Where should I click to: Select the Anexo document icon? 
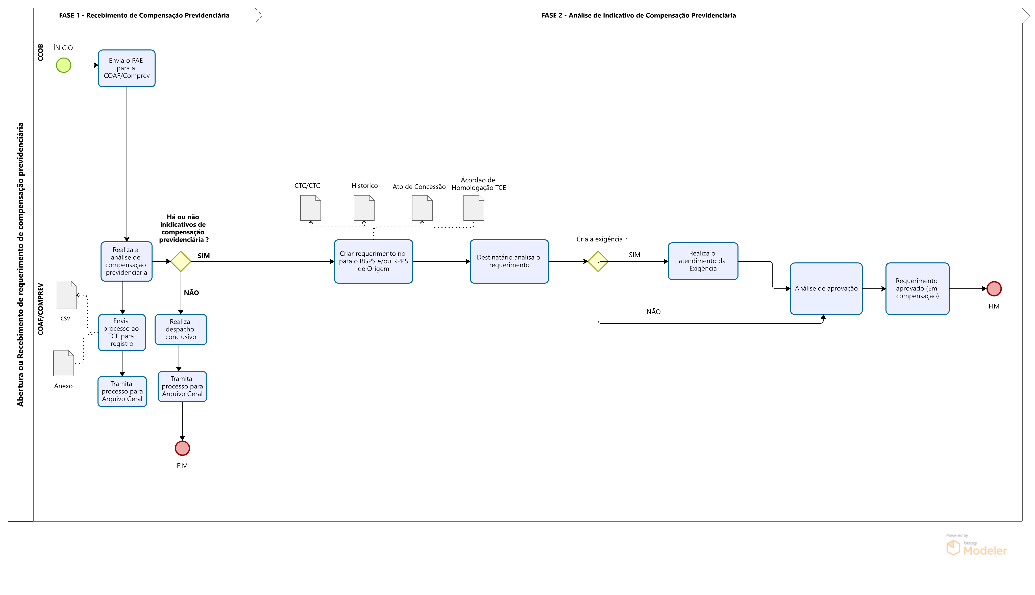[x=63, y=363]
